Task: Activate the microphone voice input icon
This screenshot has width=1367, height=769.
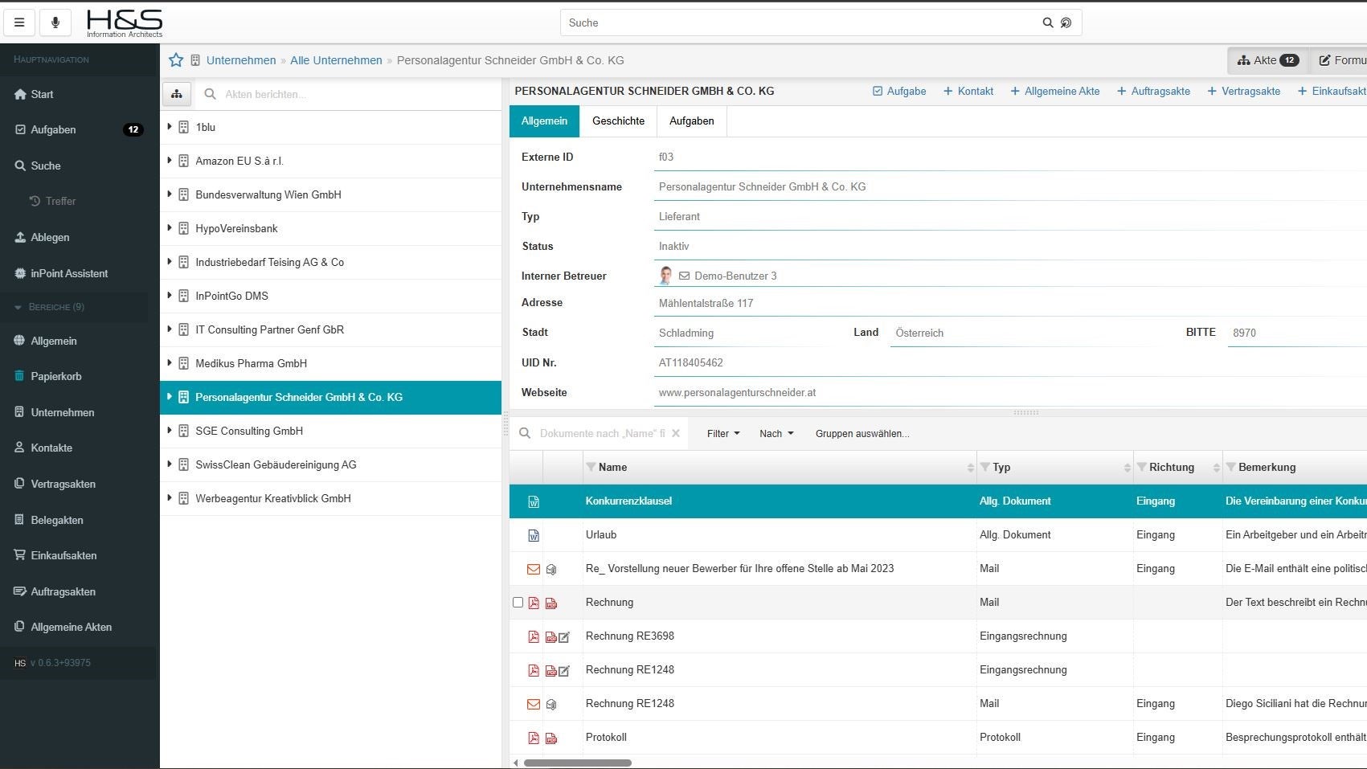Action: coord(55,22)
